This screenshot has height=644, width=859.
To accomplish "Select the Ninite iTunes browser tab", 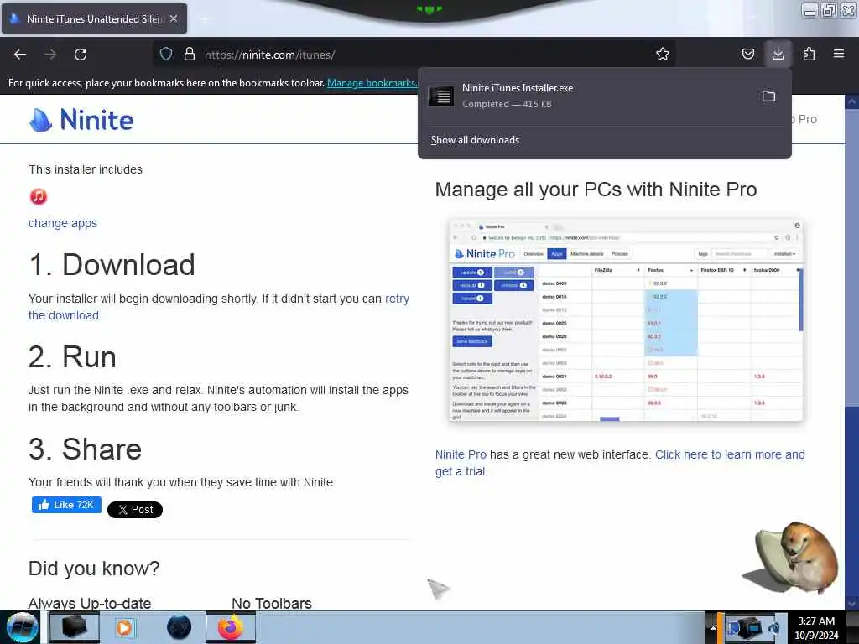I will [94, 18].
